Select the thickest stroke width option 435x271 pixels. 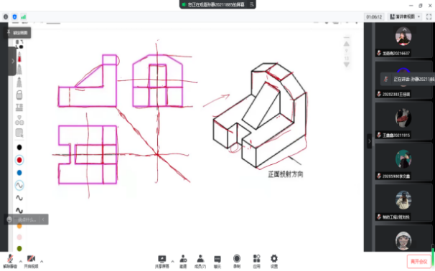(x=19, y=210)
